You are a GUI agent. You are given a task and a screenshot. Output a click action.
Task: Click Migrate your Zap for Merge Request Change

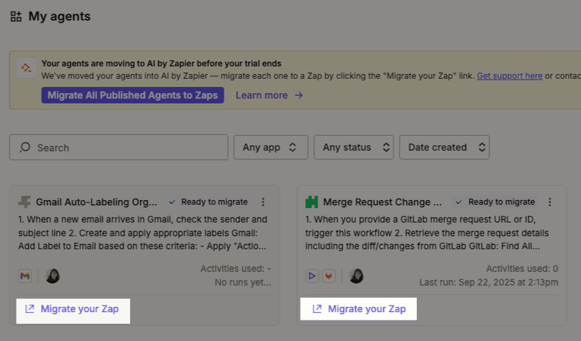(x=359, y=309)
